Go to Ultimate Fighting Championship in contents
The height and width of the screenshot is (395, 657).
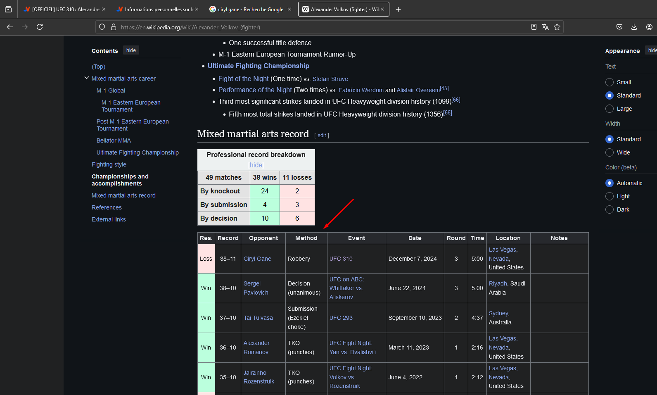point(138,152)
